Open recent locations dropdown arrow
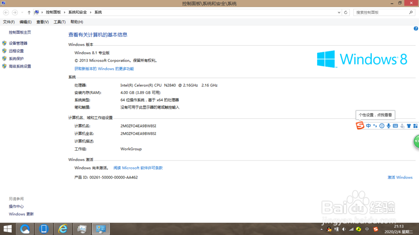This screenshot has height=235, width=419. (x=22, y=13)
